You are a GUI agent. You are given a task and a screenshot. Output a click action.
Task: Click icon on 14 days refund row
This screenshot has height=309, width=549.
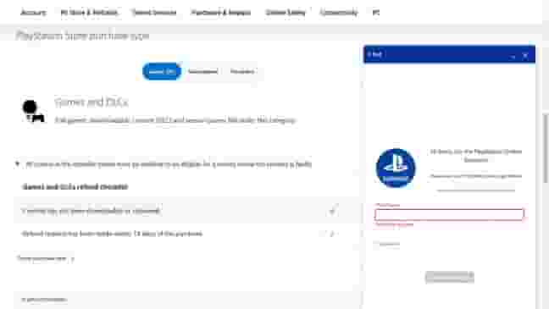coord(333,234)
